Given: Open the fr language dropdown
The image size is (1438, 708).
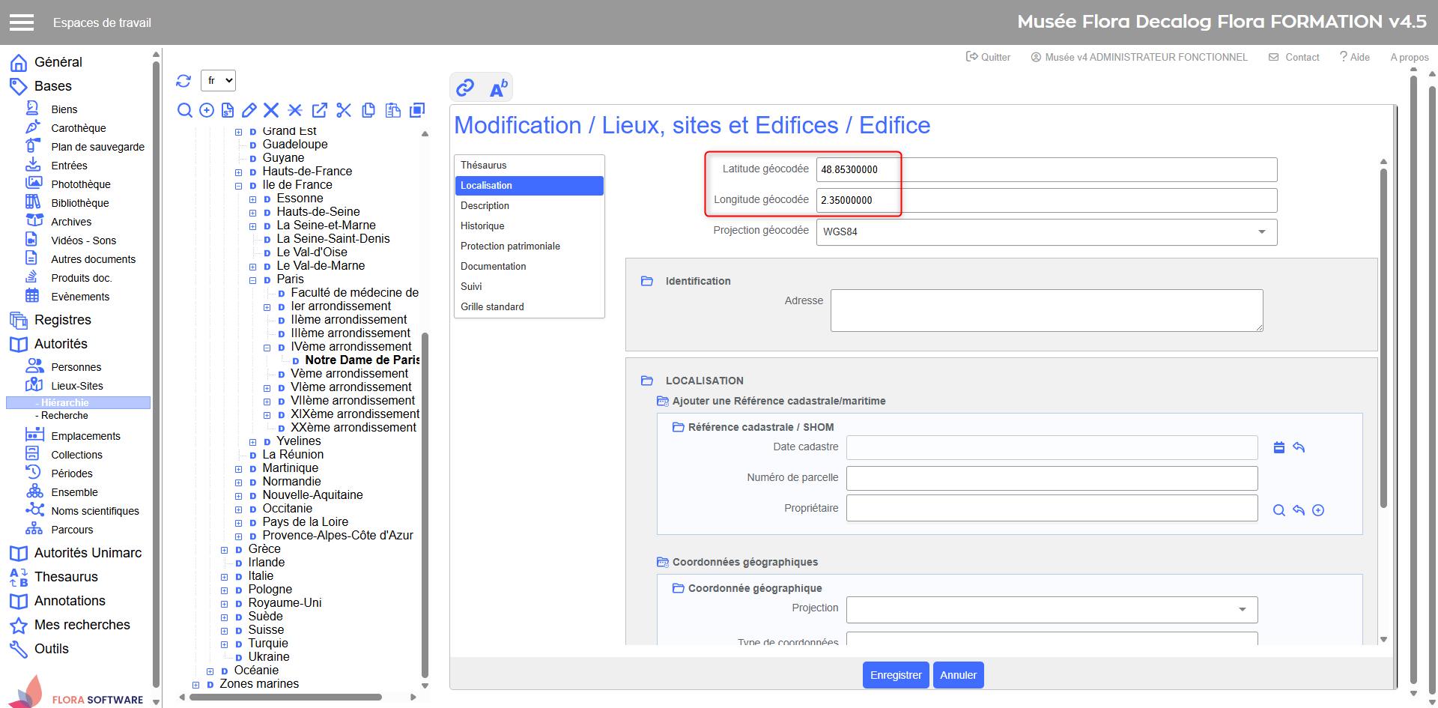Looking at the screenshot, I should click(x=219, y=81).
